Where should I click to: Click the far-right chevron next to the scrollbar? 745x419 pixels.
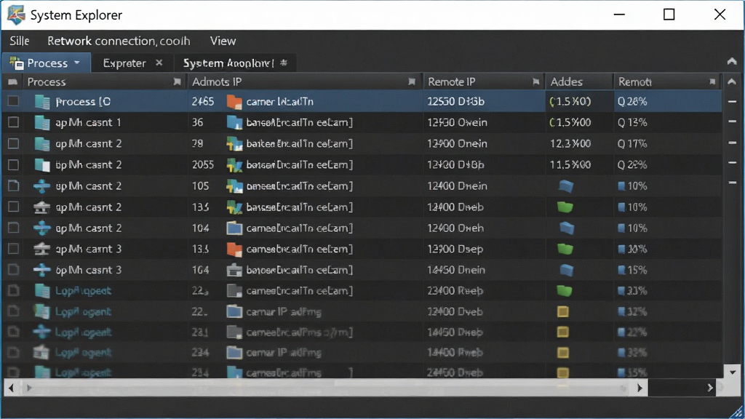click(x=710, y=388)
